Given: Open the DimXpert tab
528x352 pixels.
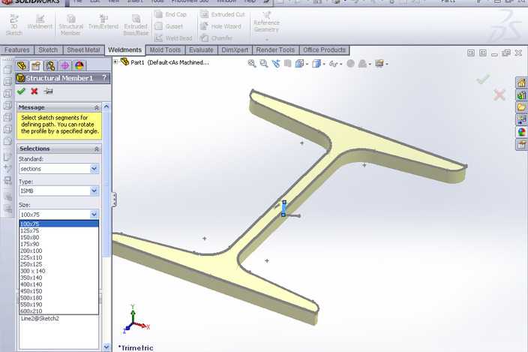Looking at the screenshot, I should tap(235, 50).
